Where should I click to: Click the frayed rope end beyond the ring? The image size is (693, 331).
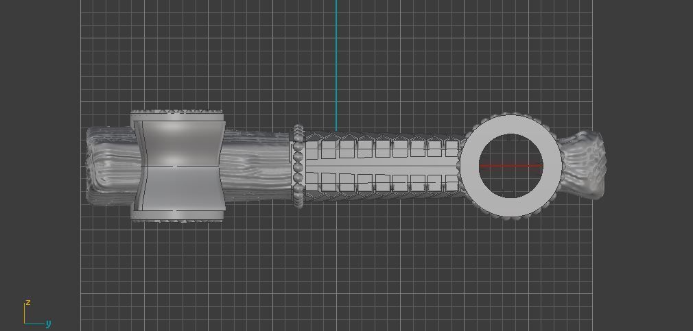point(583,166)
